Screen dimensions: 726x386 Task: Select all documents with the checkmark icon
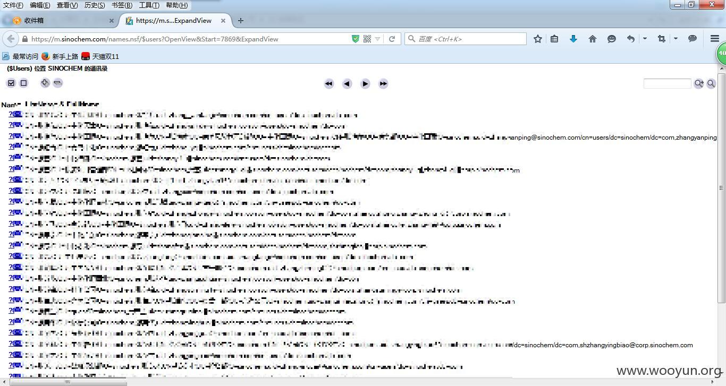click(x=11, y=83)
